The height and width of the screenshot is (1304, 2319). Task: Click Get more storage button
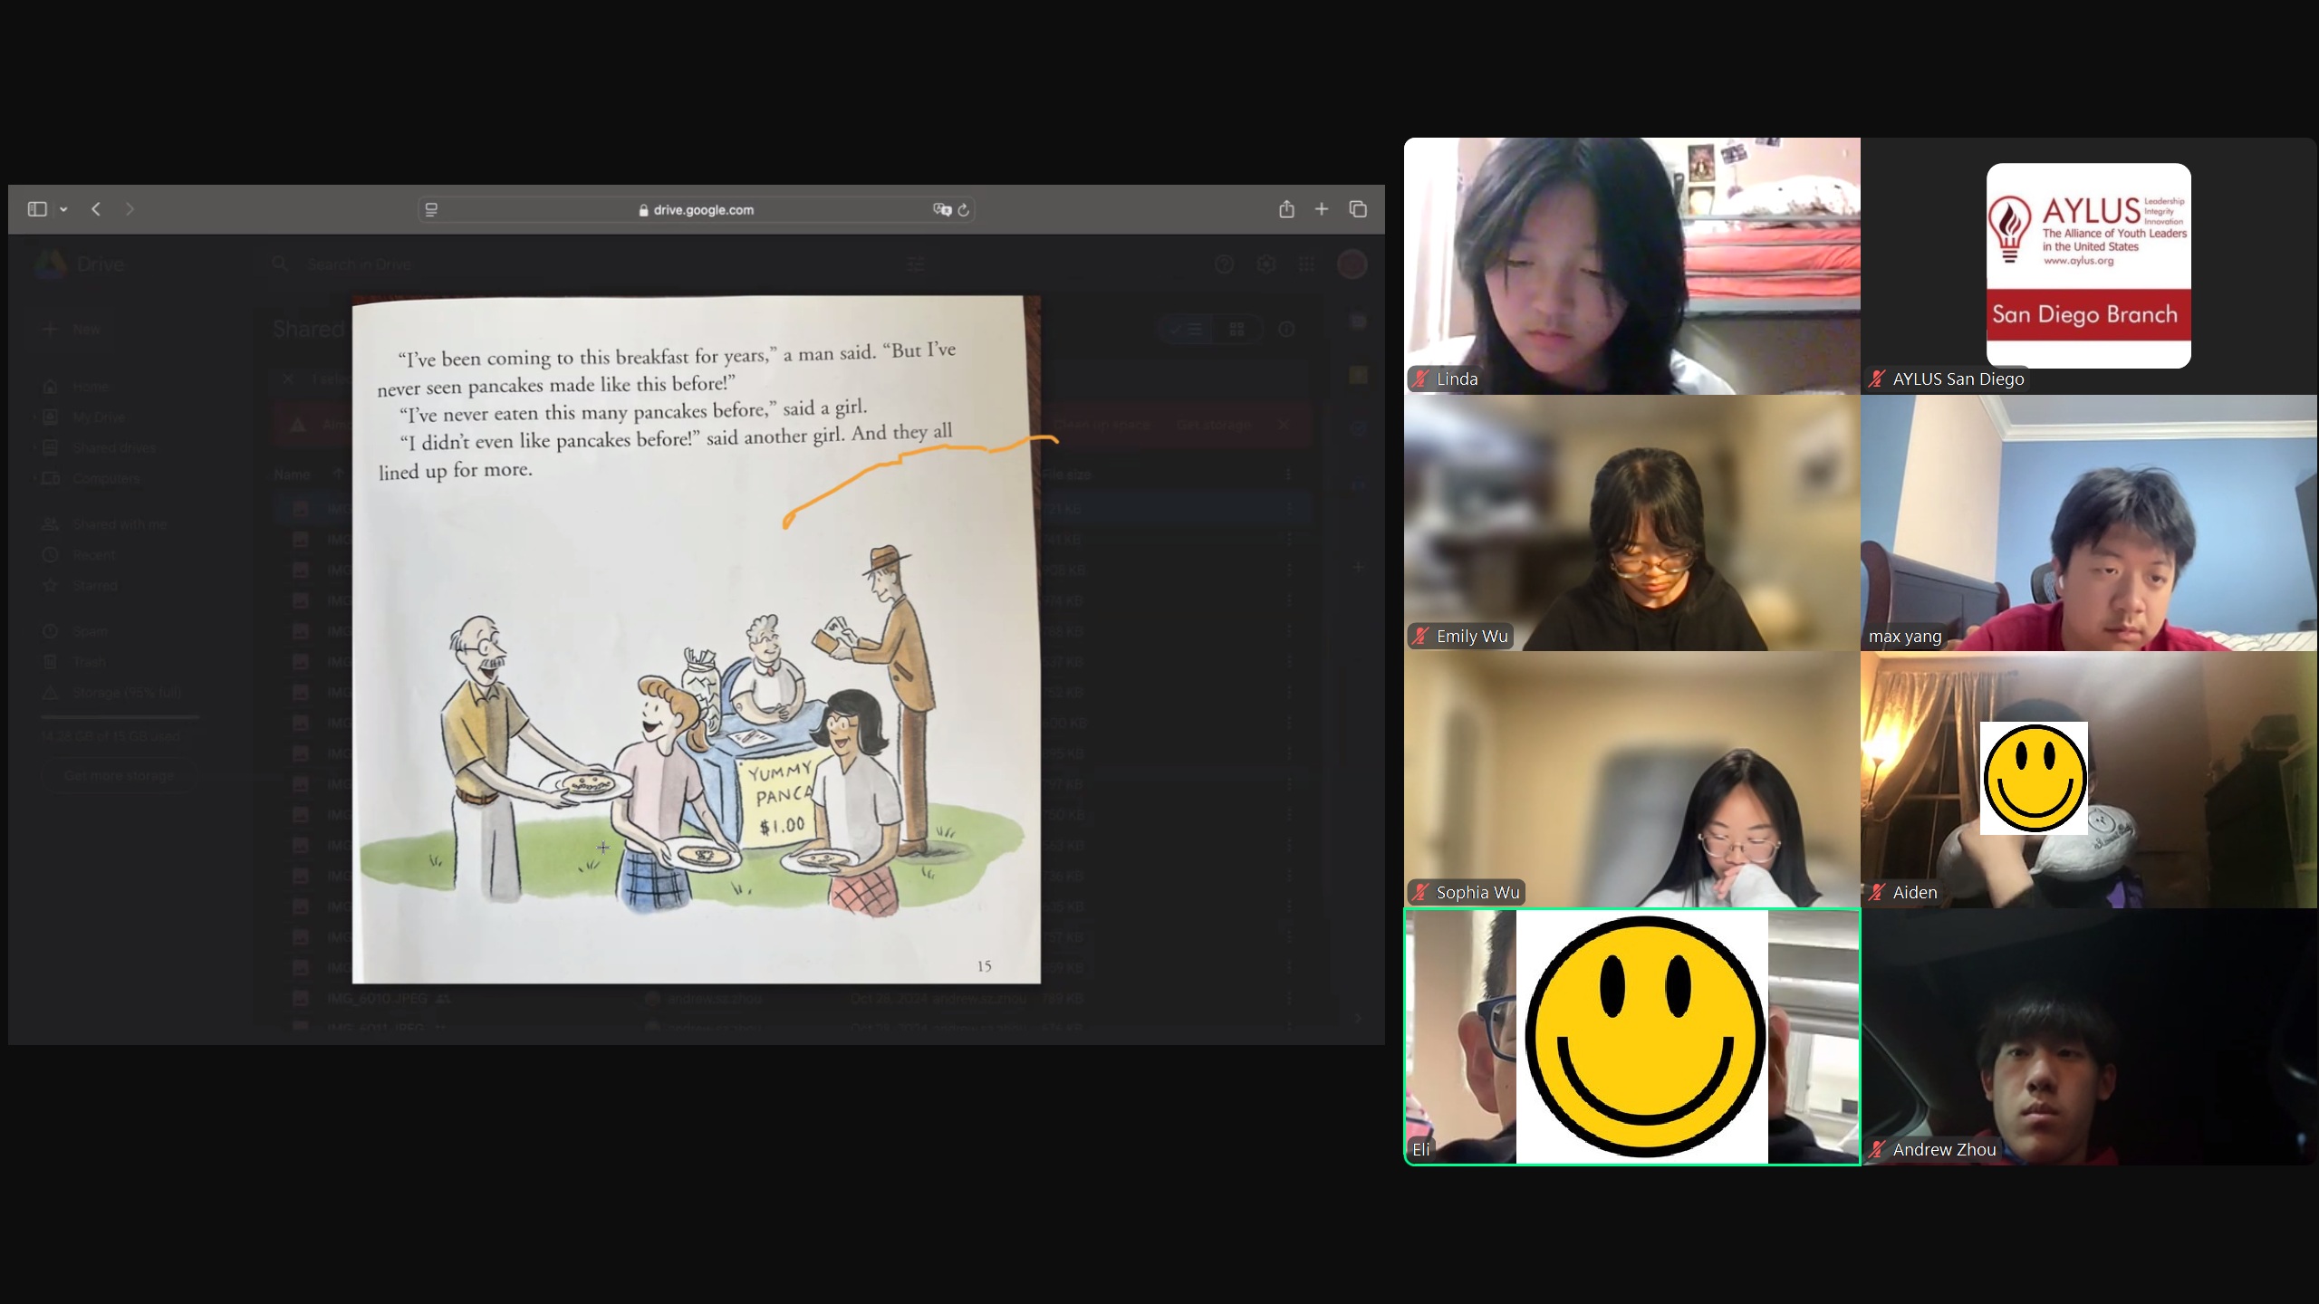point(119,776)
